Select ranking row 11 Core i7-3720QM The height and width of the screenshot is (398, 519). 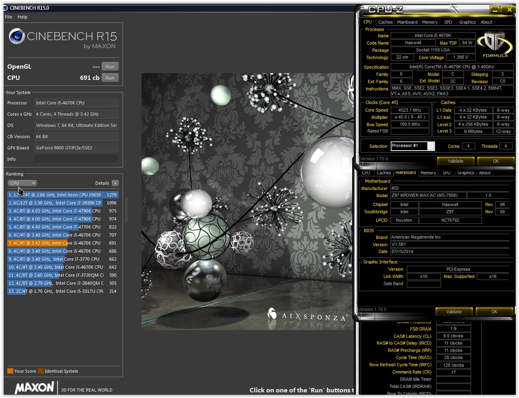pyautogui.click(x=63, y=275)
